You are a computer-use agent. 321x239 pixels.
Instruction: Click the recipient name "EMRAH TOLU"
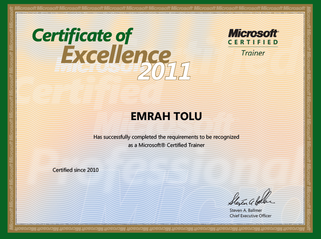[166, 116]
